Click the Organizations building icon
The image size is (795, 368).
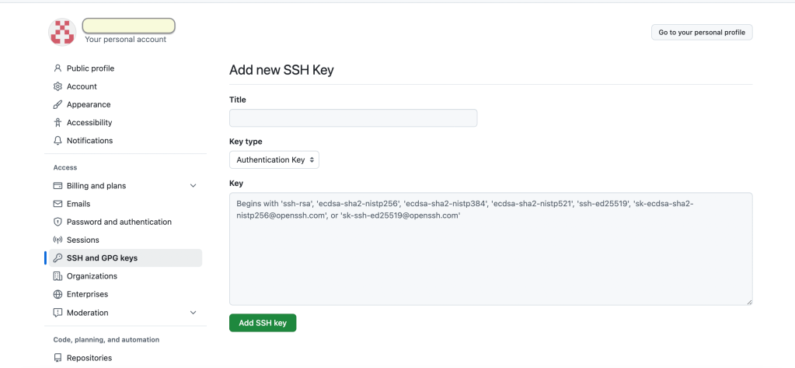click(x=58, y=276)
